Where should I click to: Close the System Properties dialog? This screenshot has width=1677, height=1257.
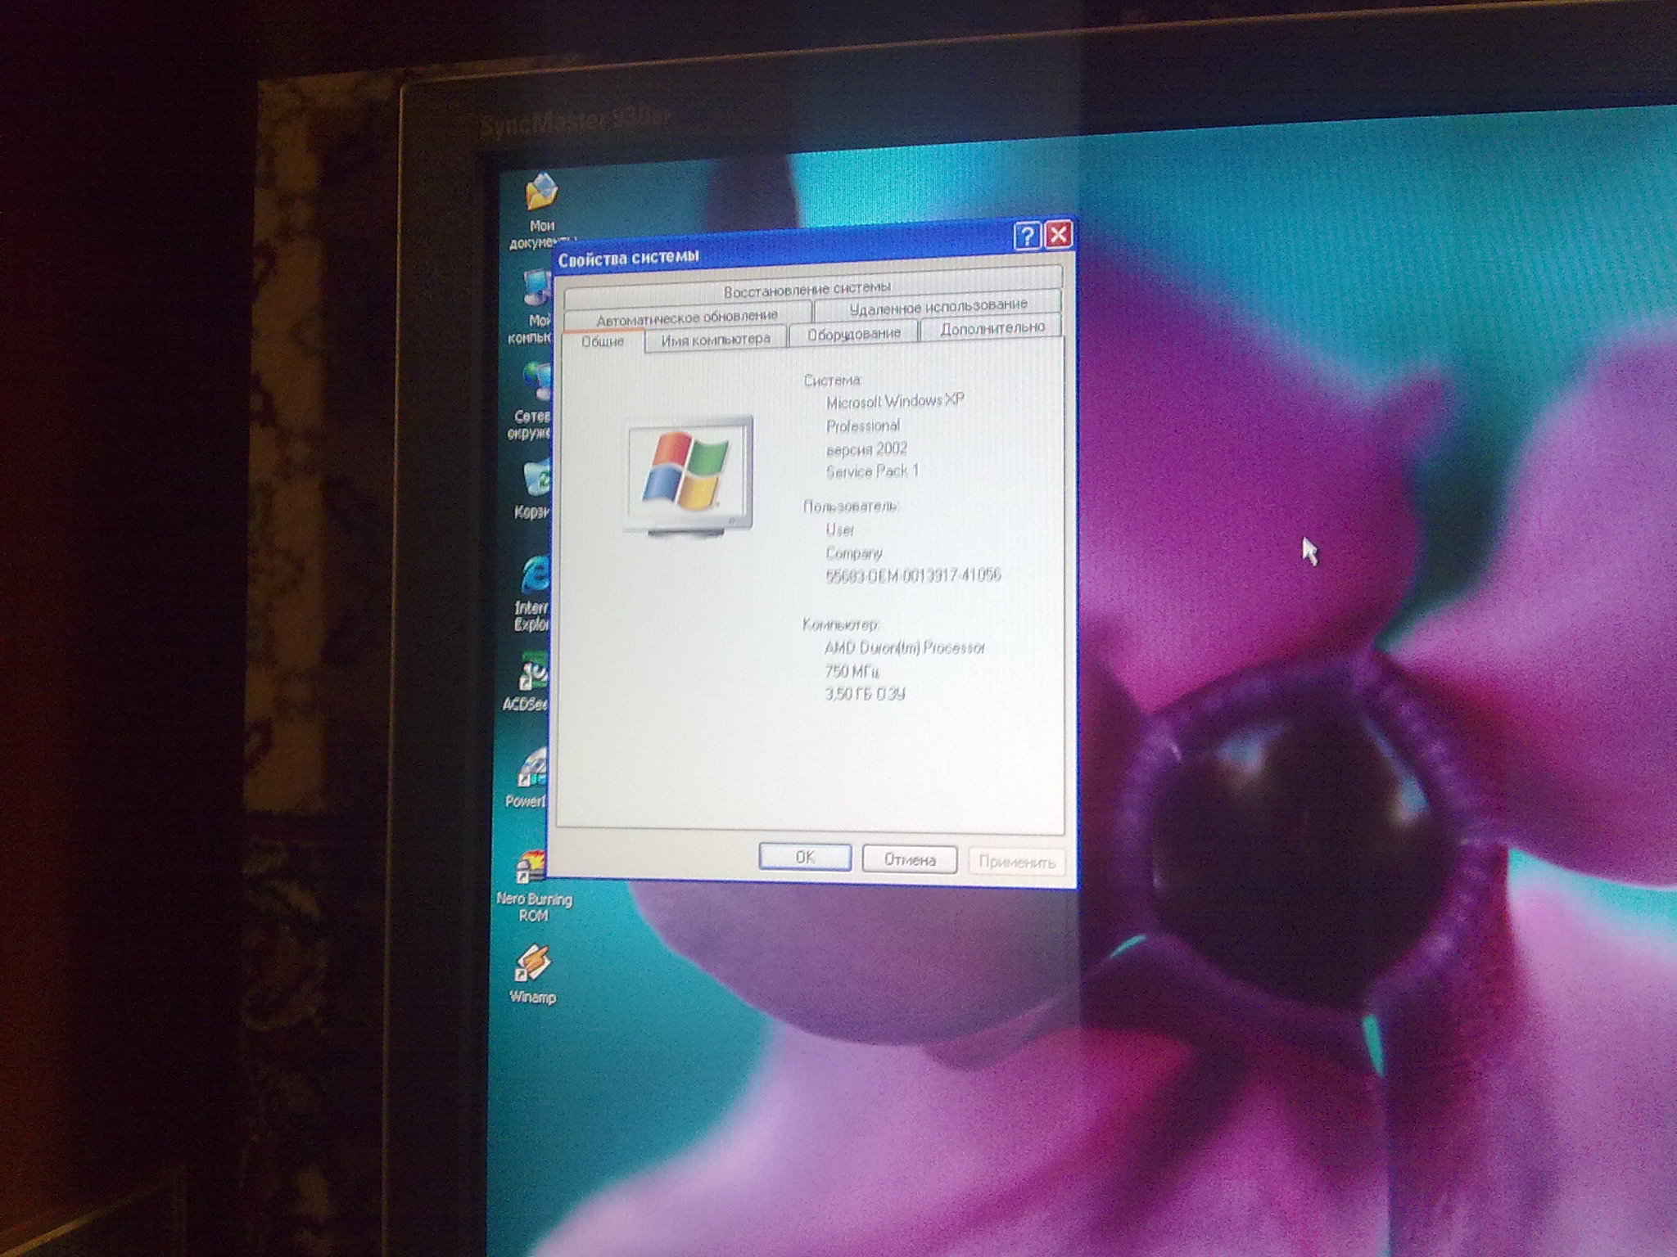pos(1058,236)
